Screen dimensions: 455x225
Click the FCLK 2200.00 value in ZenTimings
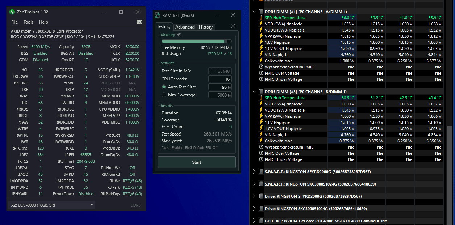132,53
